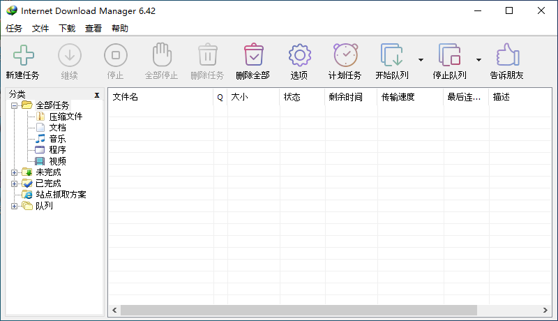This screenshot has width=558, height=321.
Task: Open dropdown arrow next to 停止队列
Action: pos(478,60)
